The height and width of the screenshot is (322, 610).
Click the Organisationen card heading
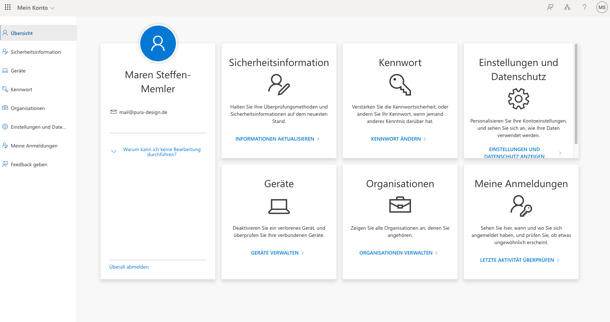400,184
